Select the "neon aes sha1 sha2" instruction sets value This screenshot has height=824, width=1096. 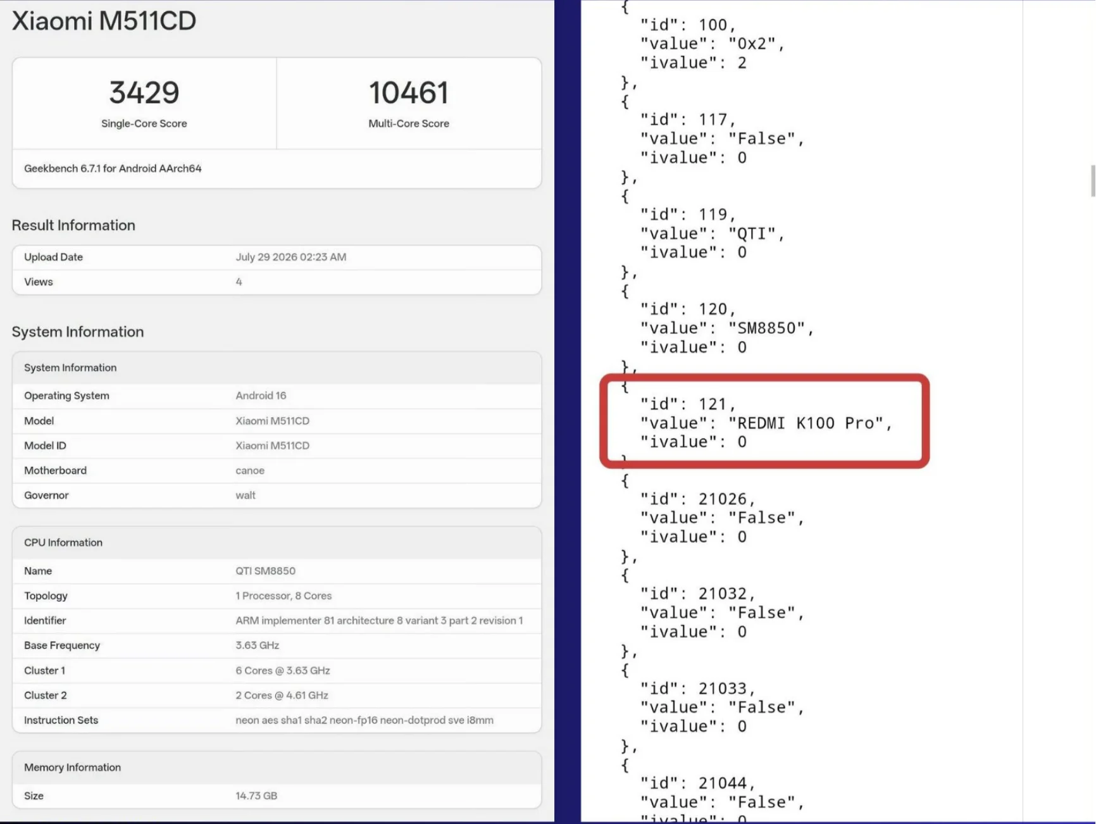(x=364, y=720)
